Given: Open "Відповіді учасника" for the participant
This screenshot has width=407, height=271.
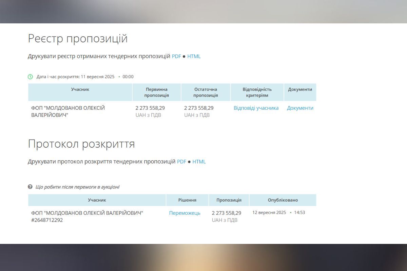Looking at the screenshot, I should [256, 108].
